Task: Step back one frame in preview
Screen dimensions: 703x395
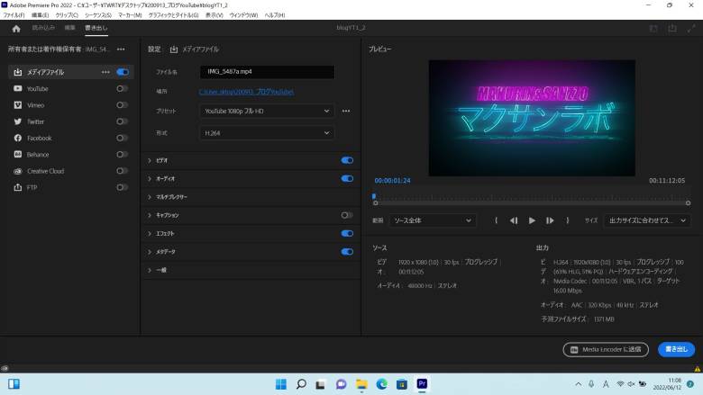Action: point(514,220)
